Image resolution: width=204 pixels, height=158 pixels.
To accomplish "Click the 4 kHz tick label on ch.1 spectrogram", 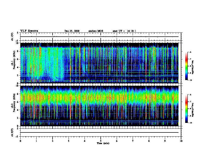I will 18,67.
